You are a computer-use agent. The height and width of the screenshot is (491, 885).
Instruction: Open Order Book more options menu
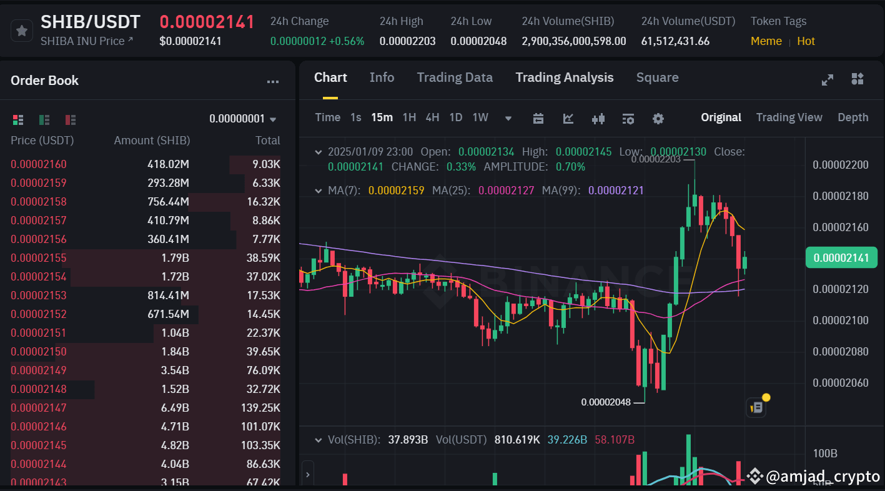pyautogui.click(x=273, y=81)
